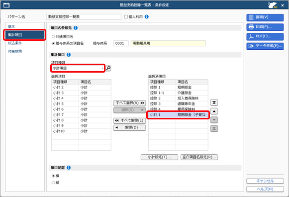289x197 pixels.
Task: Click the disabled-looking 選択(S) button
Action: pos(129,110)
